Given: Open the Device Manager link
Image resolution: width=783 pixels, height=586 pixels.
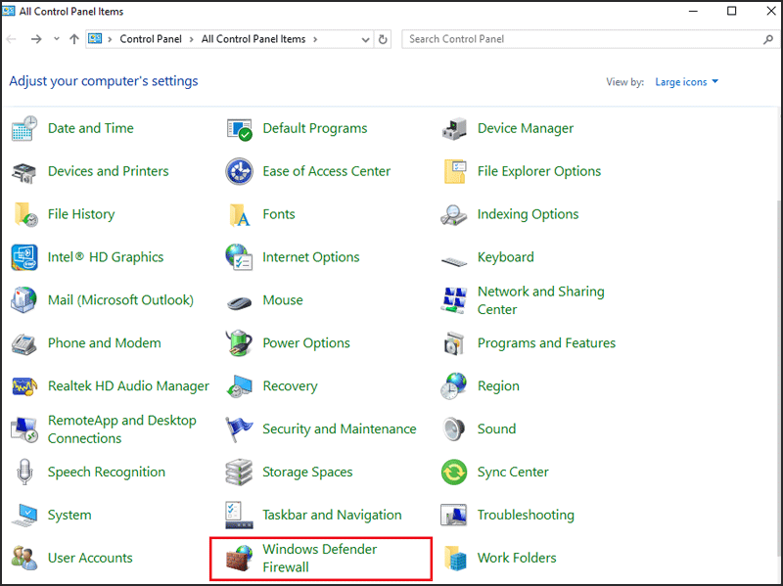Looking at the screenshot, I should click(x=526, y=129).
